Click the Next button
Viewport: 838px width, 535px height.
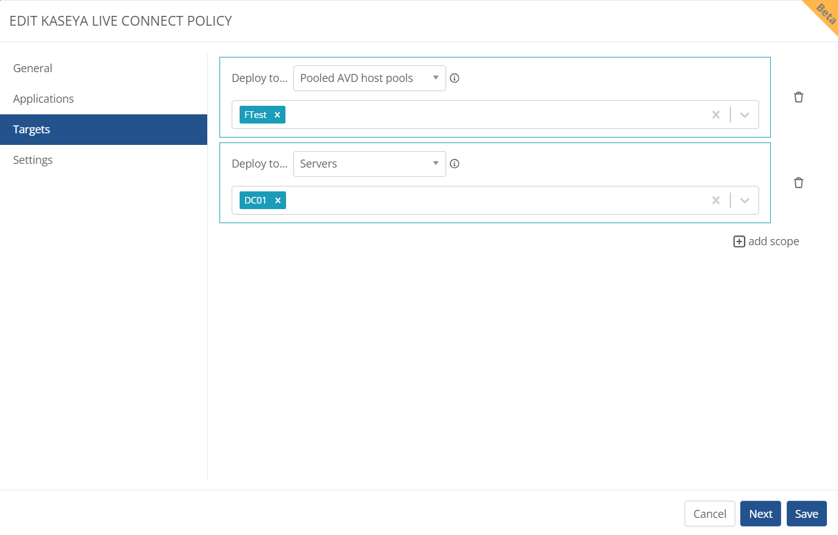[760, 514]
